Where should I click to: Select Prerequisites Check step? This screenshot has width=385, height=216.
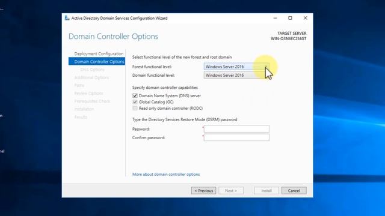92,101
